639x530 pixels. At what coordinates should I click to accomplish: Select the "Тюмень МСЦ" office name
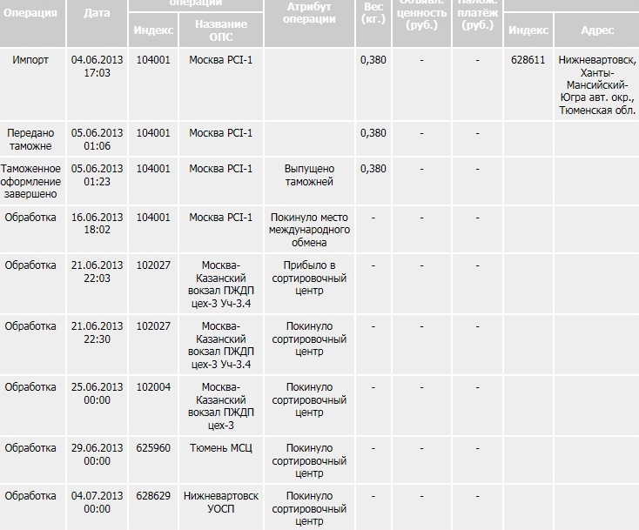pyautogui.click(x=220, y=448)
